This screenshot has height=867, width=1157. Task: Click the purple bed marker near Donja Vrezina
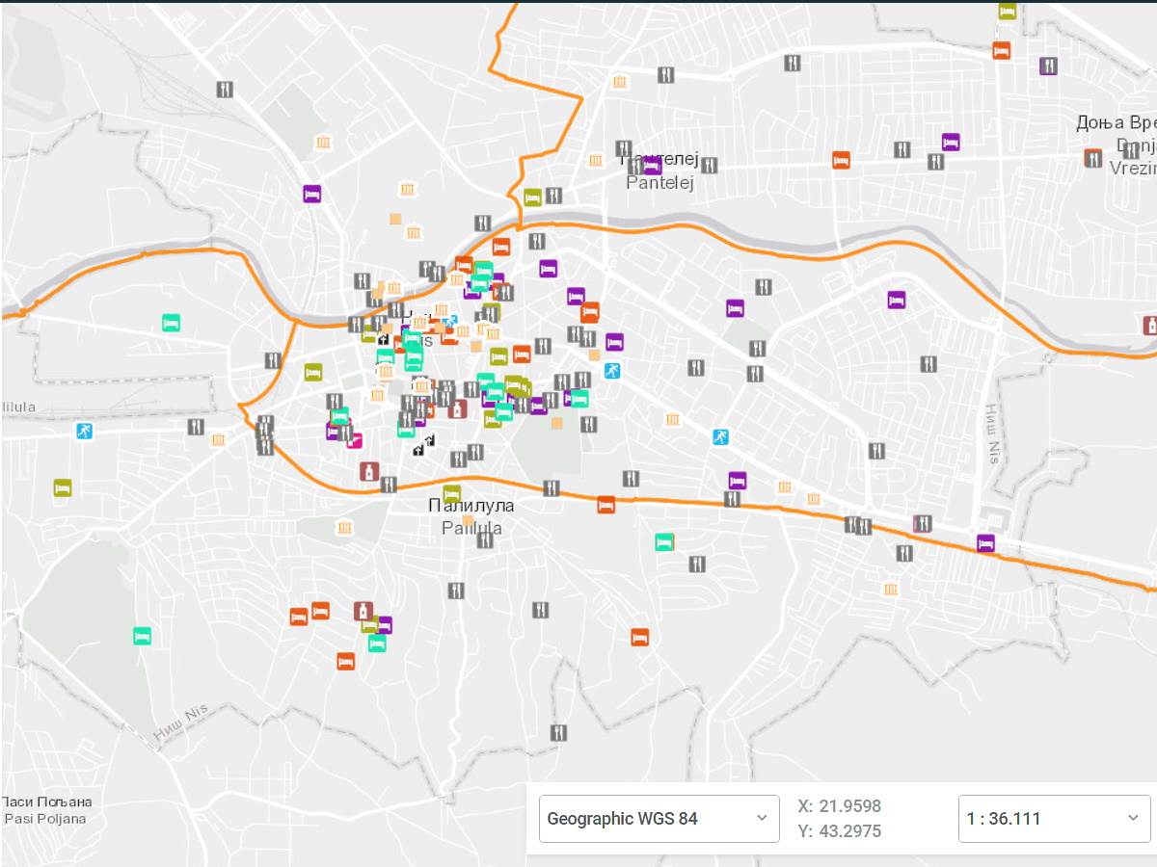point(949,141)
